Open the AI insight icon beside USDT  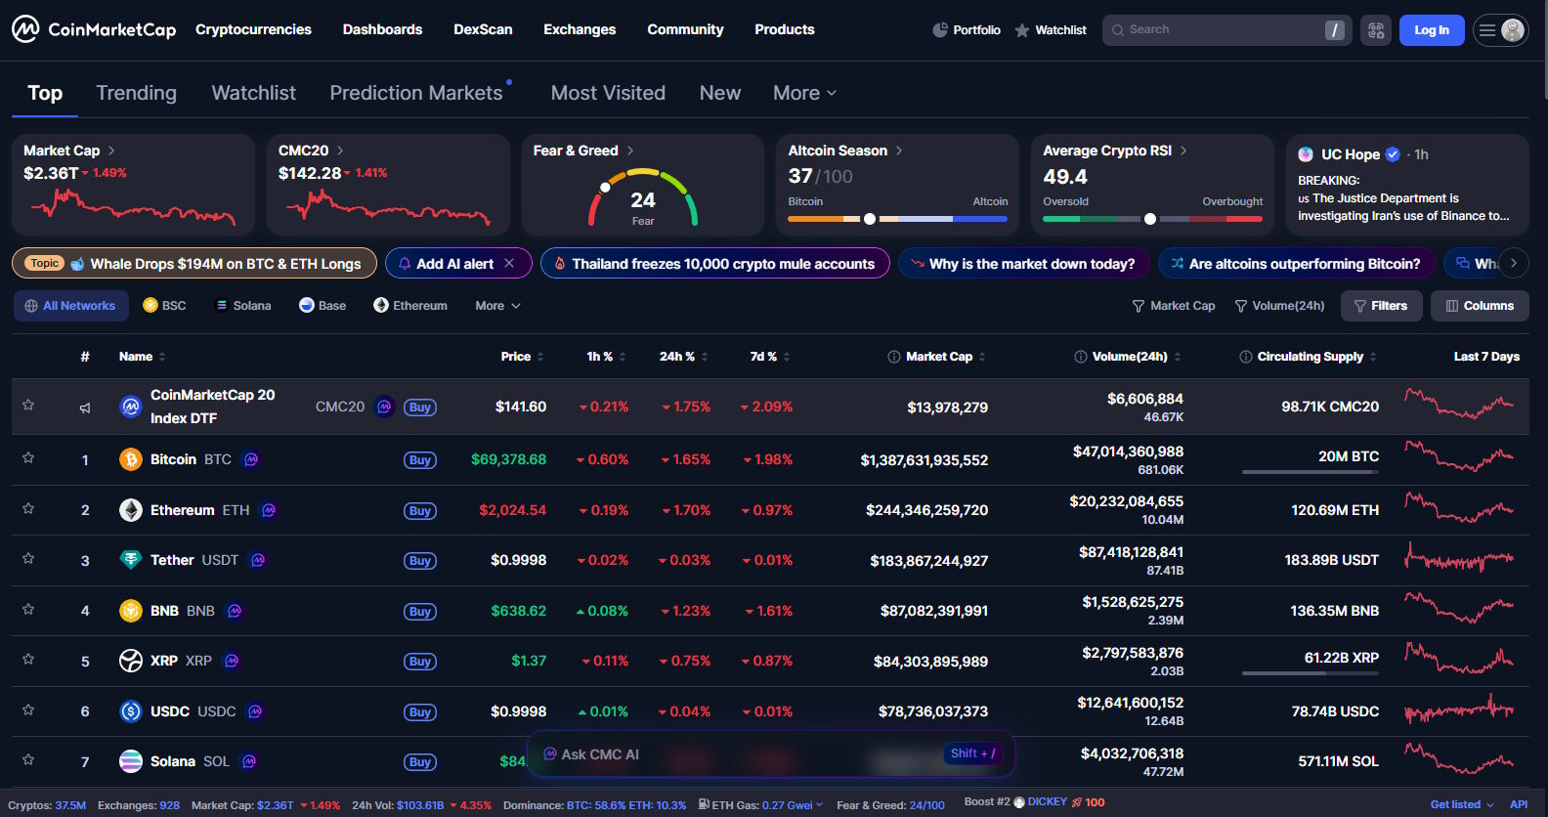tap(258, 560)
